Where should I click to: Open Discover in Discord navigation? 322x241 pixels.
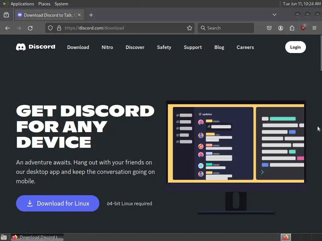135,47
